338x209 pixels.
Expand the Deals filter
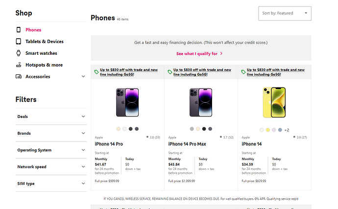[83, 116]
